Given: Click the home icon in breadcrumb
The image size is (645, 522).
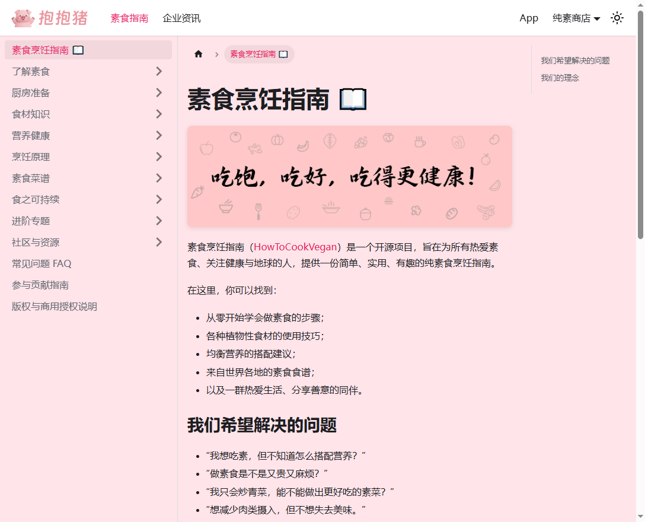Looking at the screenshot, I should (x=199, y=54).
